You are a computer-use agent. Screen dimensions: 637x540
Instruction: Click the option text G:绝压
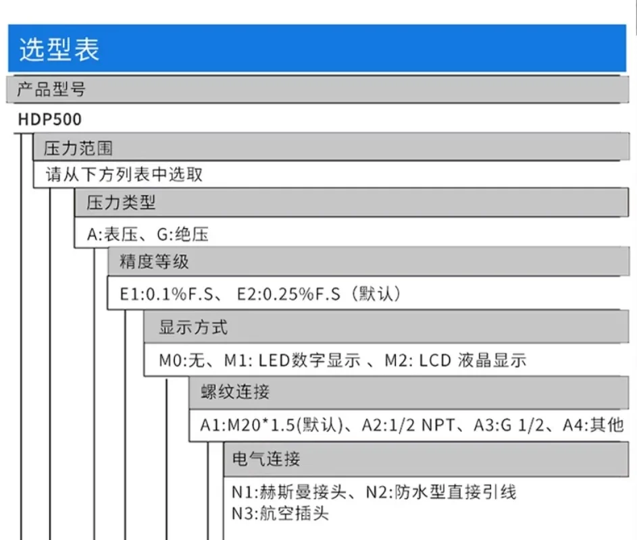point(182,234)
